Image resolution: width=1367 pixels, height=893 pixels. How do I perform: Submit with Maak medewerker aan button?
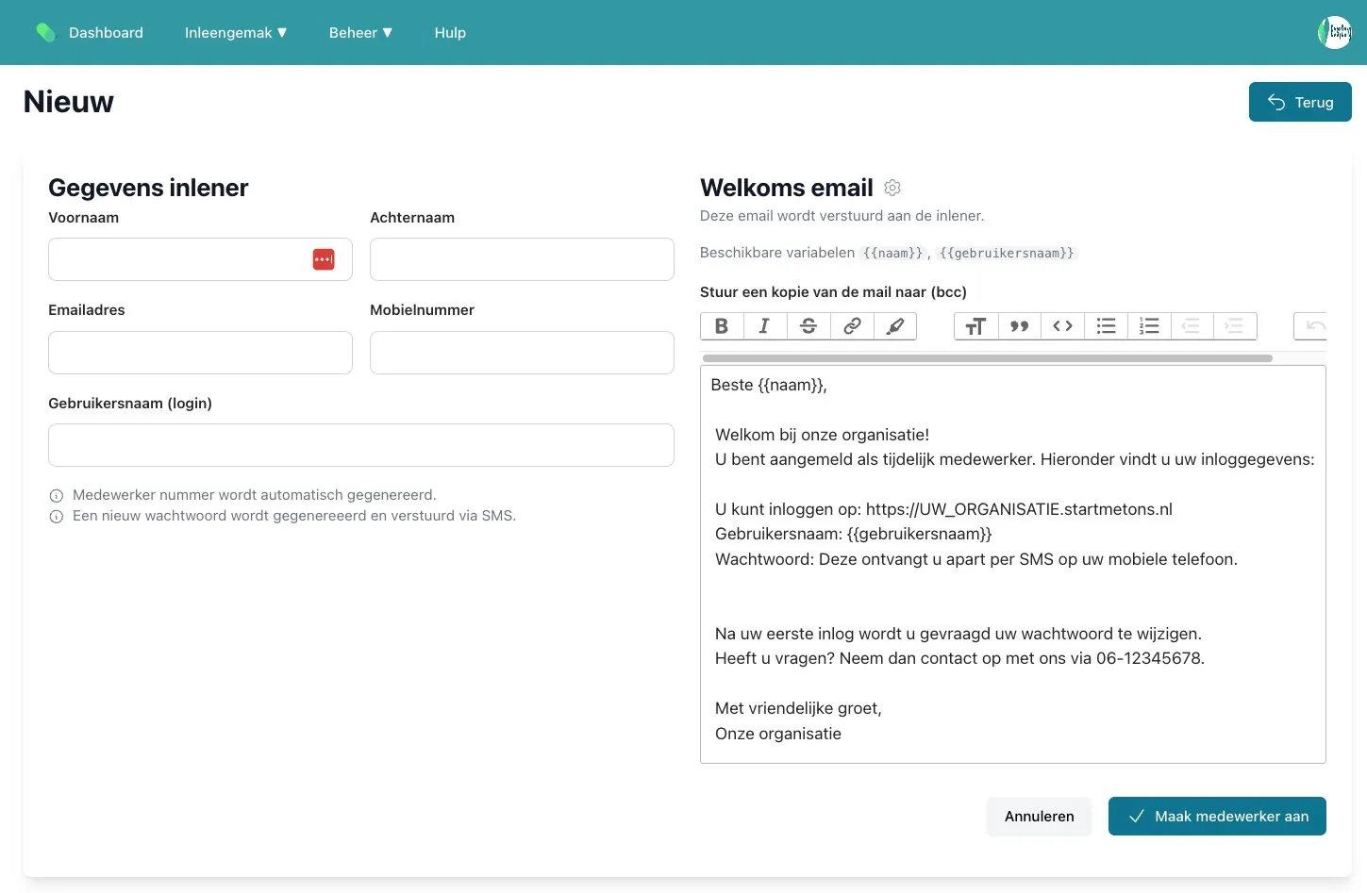click(x=1217, y=817)
